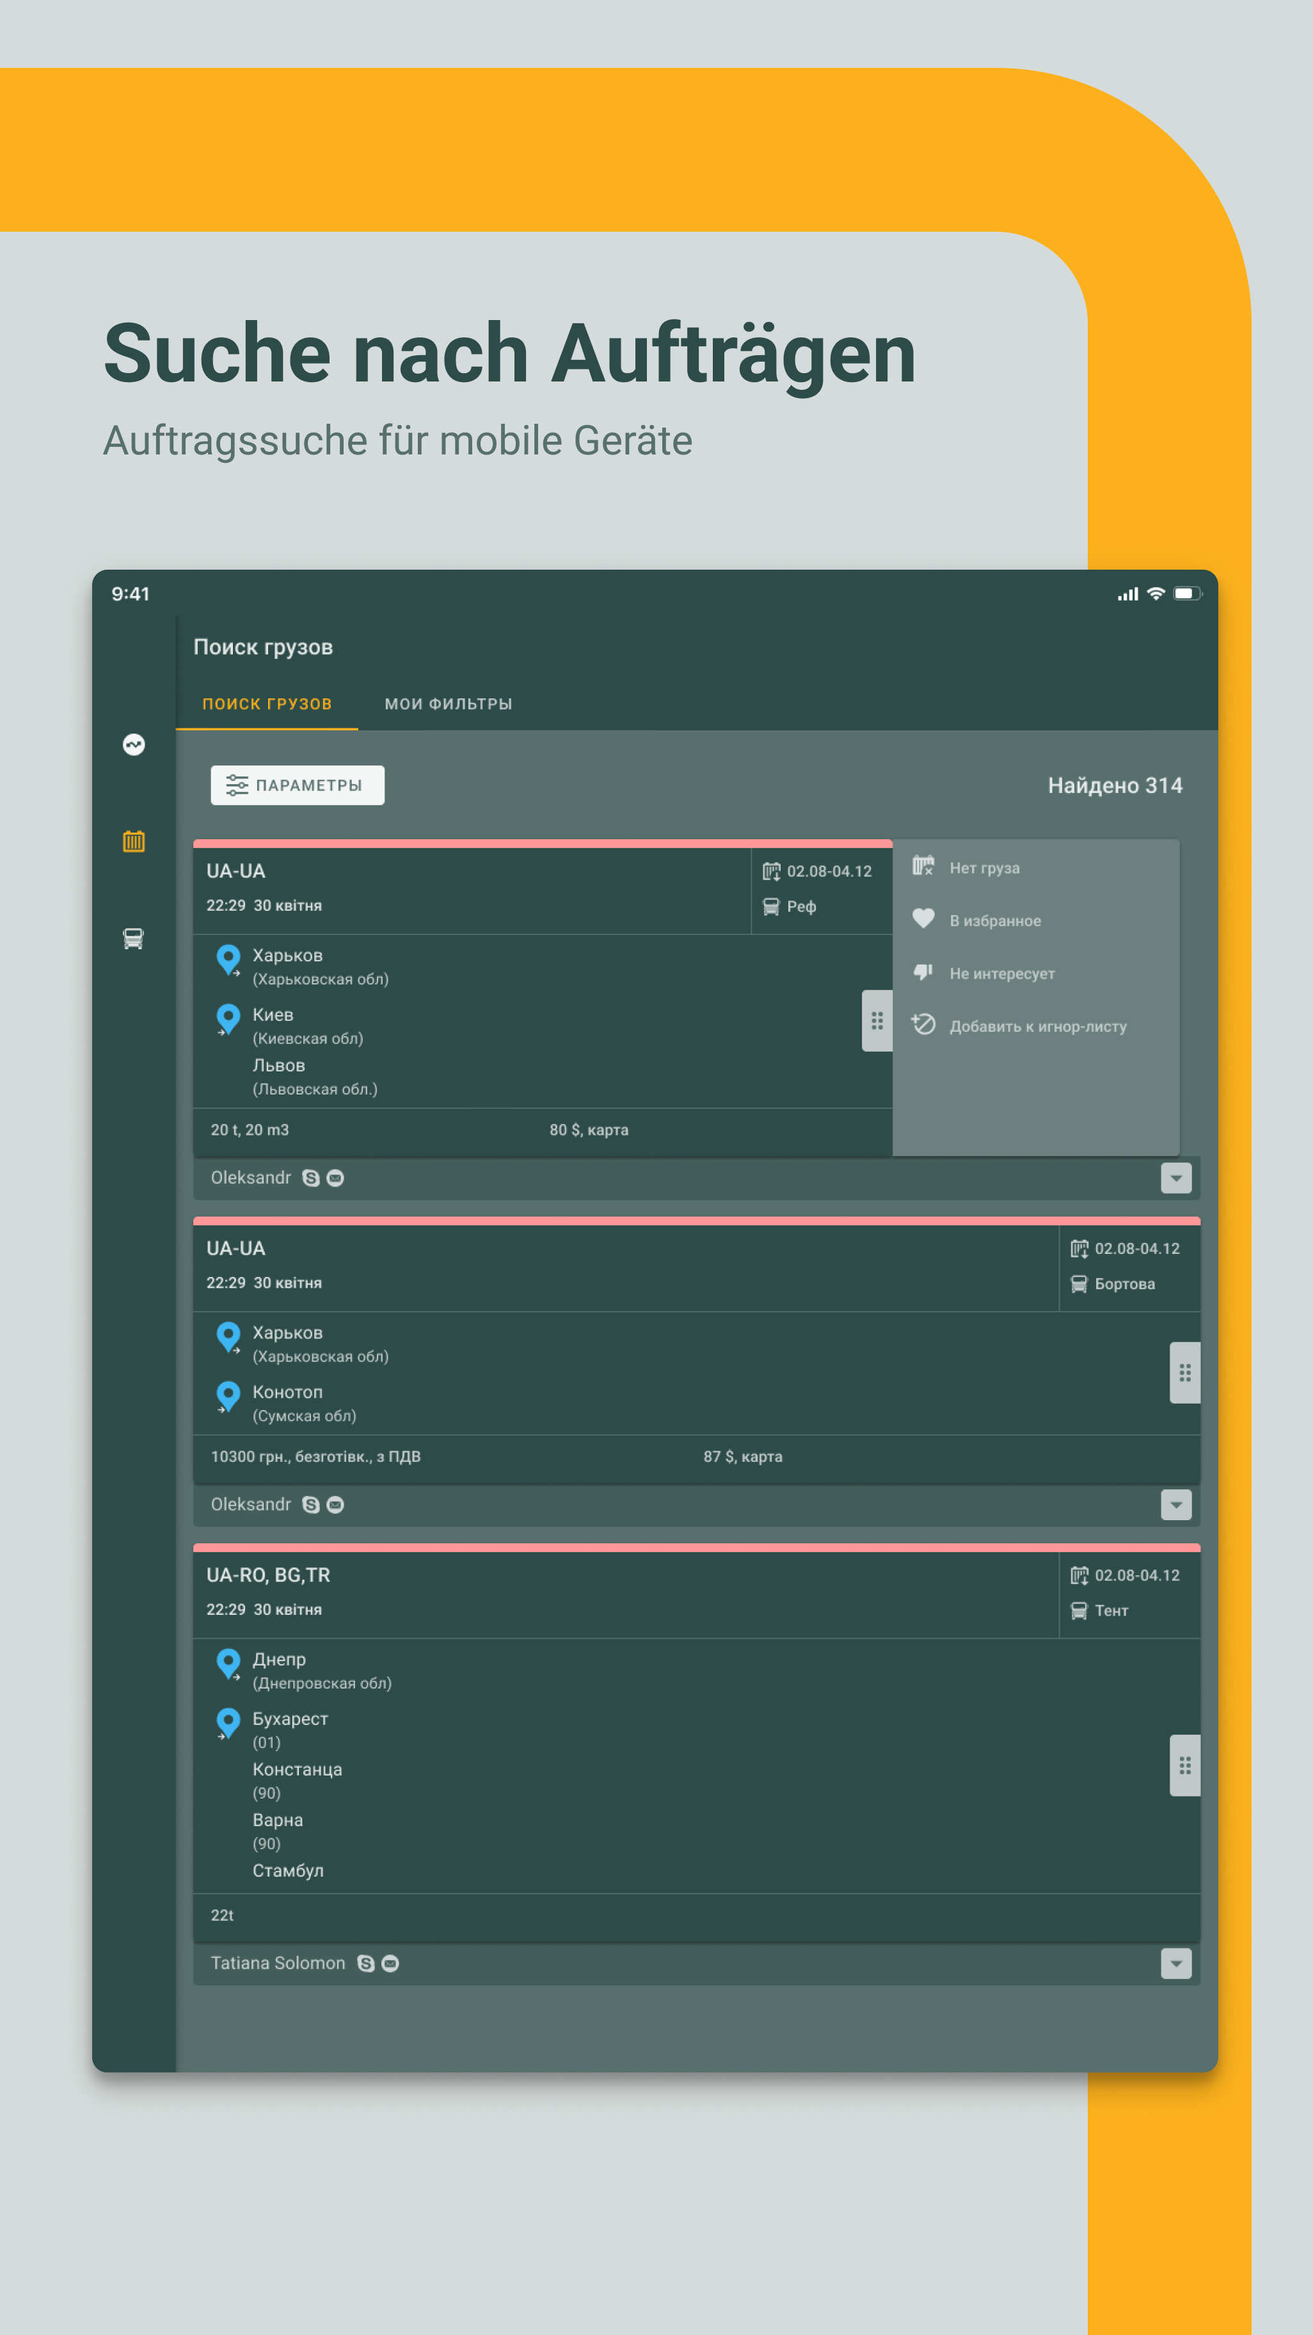Click Харьков pin icon in first card
The image size is (1313, 2335).
(228, 960)
